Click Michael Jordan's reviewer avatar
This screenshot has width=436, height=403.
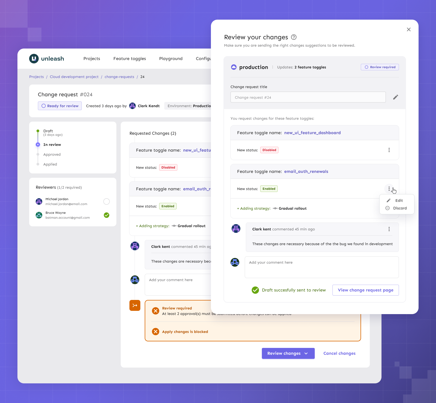coord(39,202)
